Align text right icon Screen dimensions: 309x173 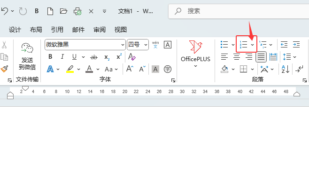[249, 57]
